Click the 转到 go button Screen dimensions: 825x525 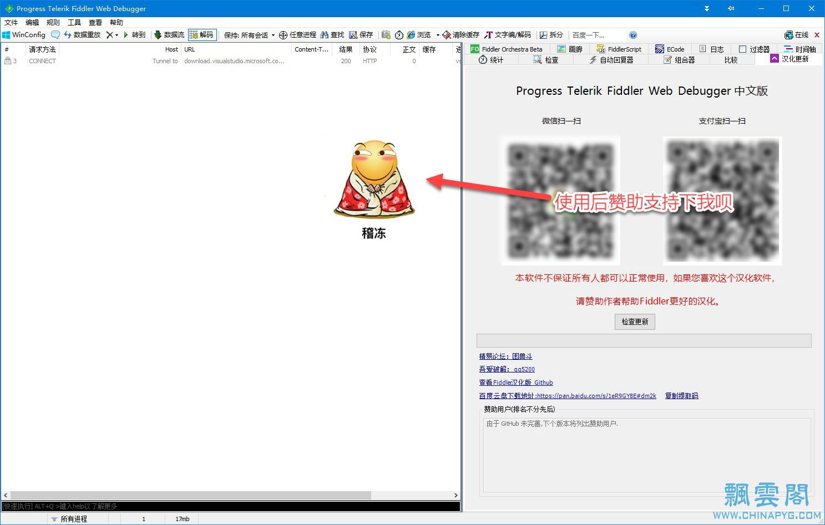(x=134, y=34)
